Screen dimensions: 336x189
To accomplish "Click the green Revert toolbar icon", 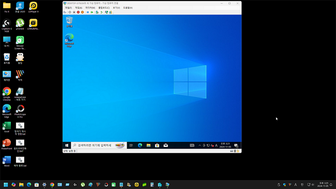I will 101,12.
